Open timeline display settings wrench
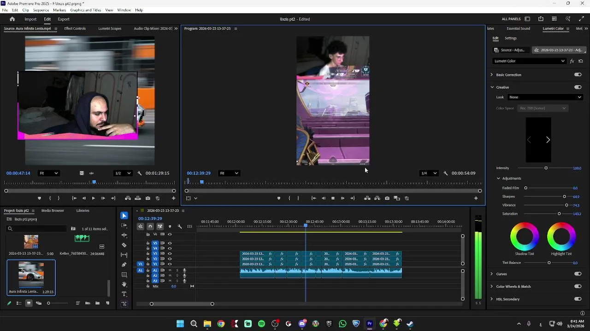Screen dimensions: 590x331 pos(180,226)
